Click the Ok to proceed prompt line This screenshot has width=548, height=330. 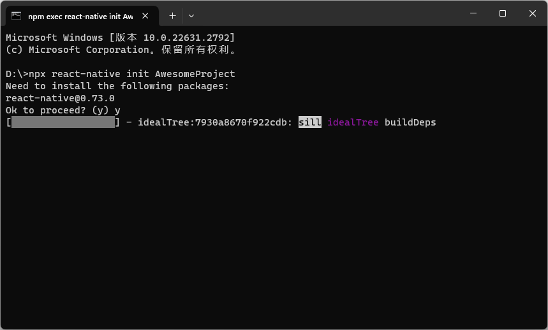(63, 110)
